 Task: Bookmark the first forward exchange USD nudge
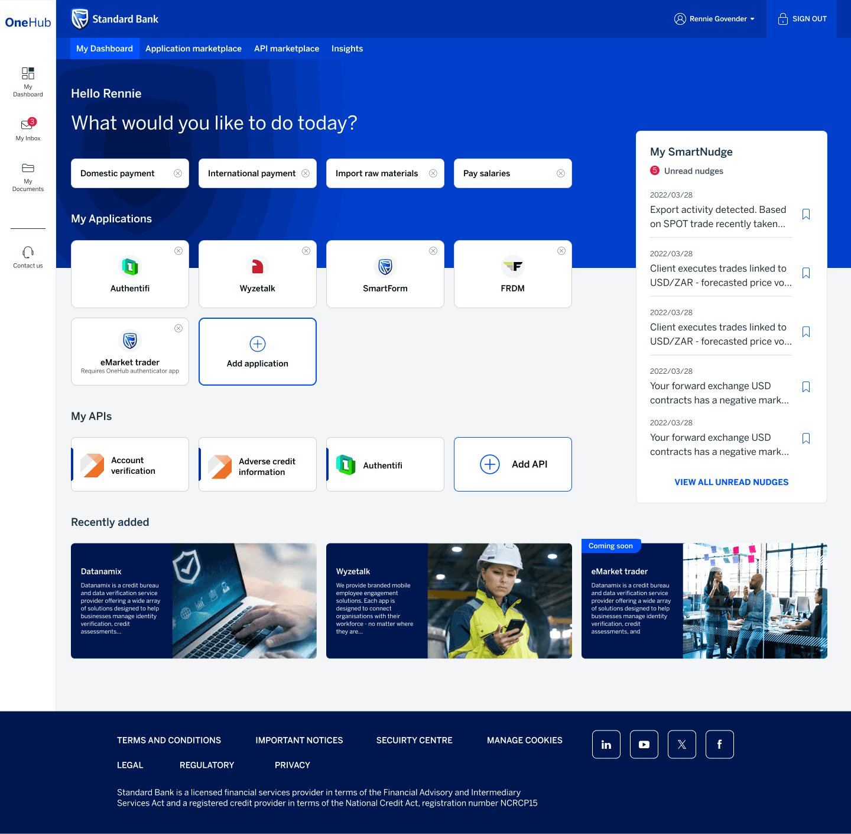806,387
